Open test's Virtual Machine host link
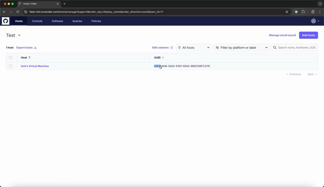The width and height of the screenshot is (324, 187). point(35,66)
